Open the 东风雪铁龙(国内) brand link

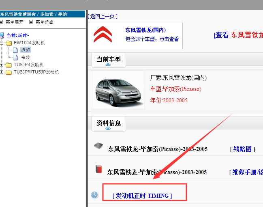click(x=145, y=30)
